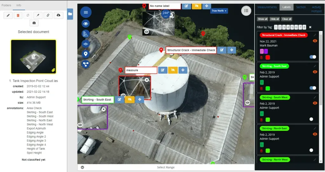Close the measure image preview with its X
The image size is (325, 172).
[147, 80]
